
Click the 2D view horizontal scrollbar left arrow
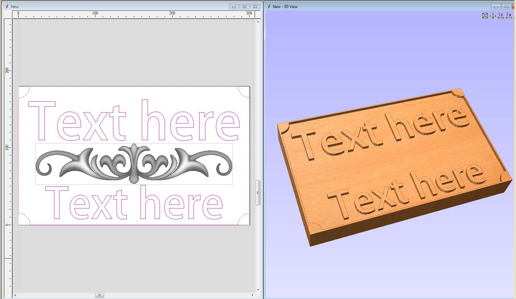(x=15, y=295)
